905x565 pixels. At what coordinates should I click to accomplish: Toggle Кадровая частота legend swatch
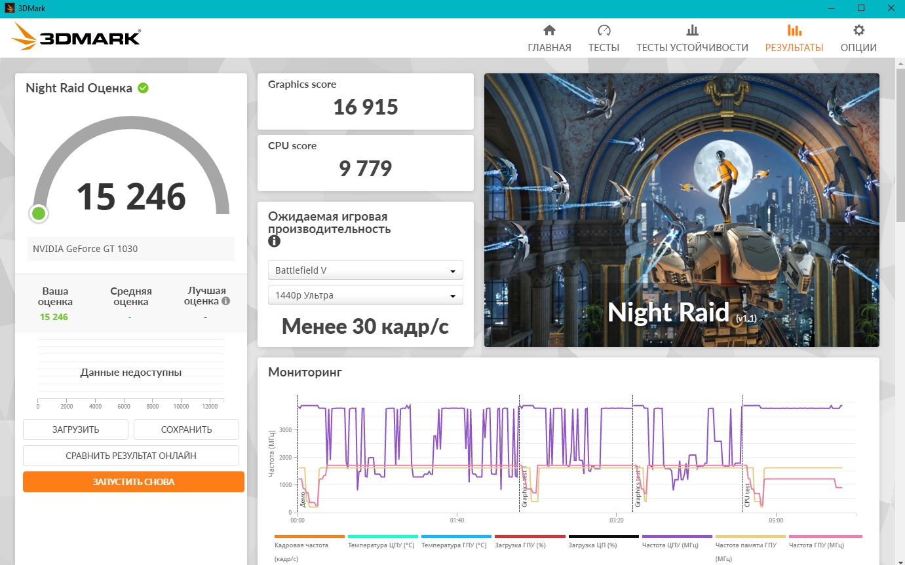(309, 536)
